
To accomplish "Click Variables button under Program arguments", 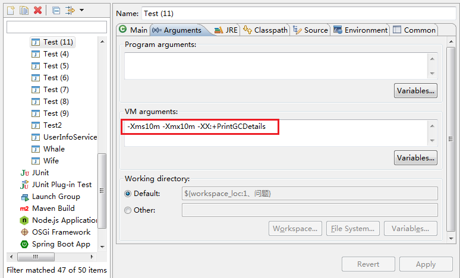I will pyautogui.click(x=415, y=91).
